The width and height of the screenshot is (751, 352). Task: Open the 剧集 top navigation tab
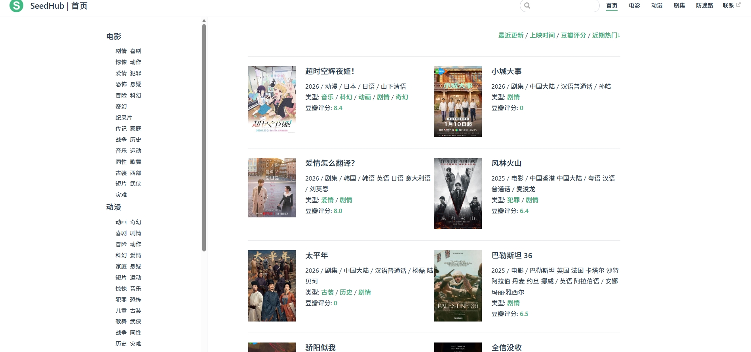tap(679, 6)
